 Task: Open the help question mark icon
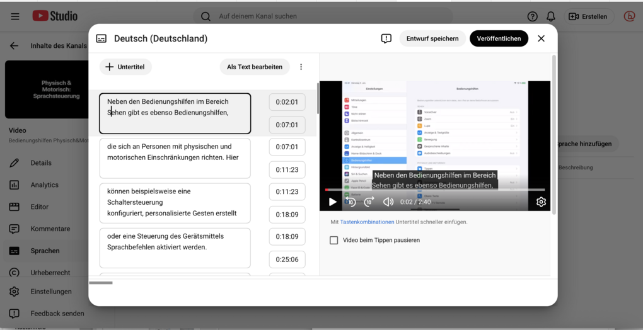pyautogui.click(x=533, y=16)
